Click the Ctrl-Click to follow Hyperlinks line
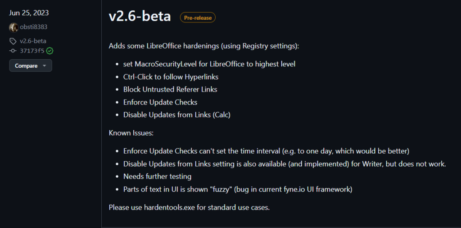This screenshot has height=228, width=461. (171, 77)
